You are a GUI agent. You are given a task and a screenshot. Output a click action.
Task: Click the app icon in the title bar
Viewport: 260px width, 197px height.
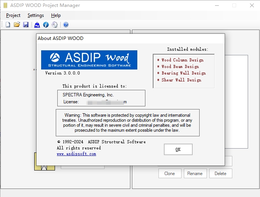pos(5,5)
